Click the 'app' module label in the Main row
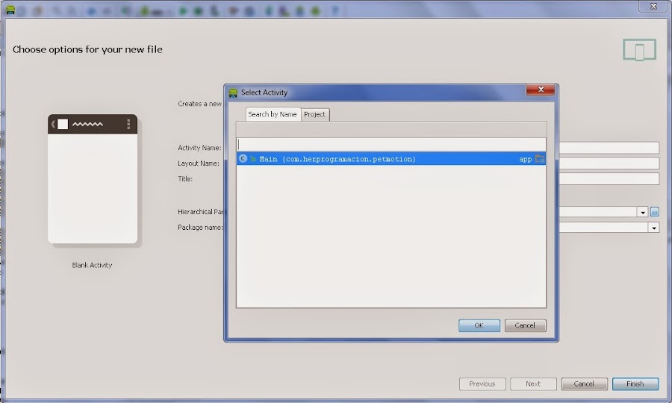This screenshot has height=403, width=672. [x=526, y=159]
